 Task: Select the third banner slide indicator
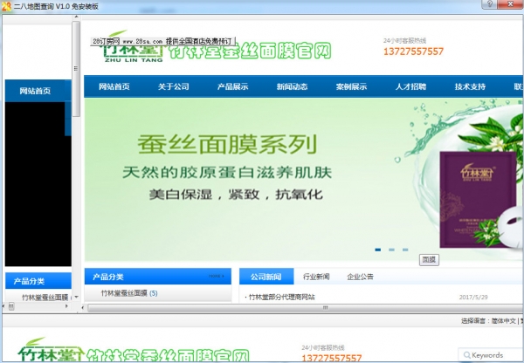405,250
